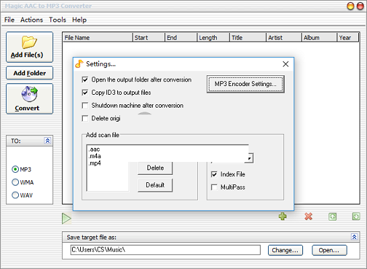Open the Actions menu
Screen dimensions: 367x269
pos(32,20)
